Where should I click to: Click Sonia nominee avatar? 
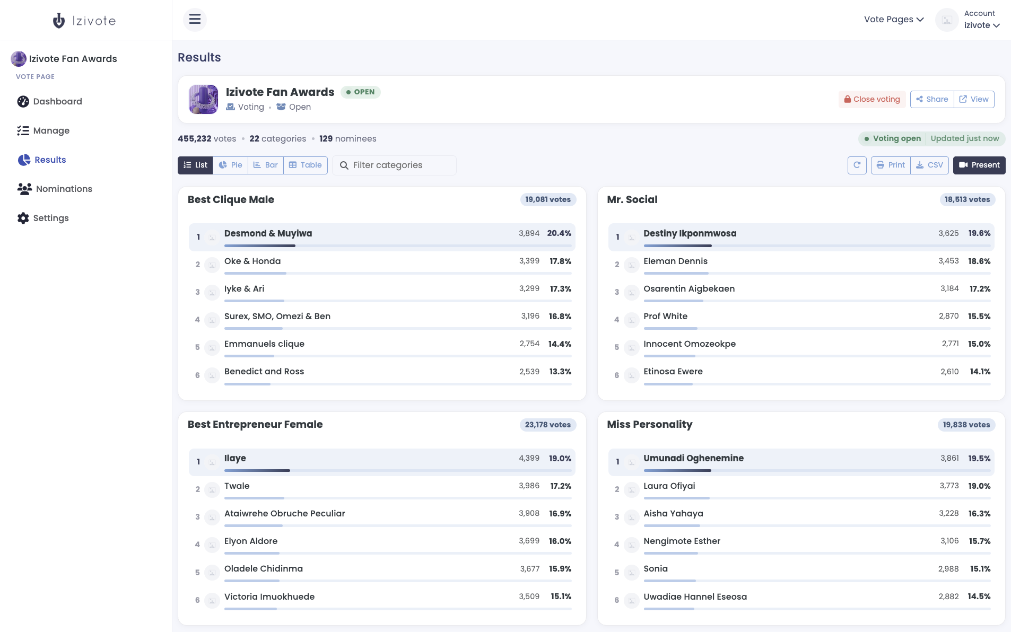631,573
